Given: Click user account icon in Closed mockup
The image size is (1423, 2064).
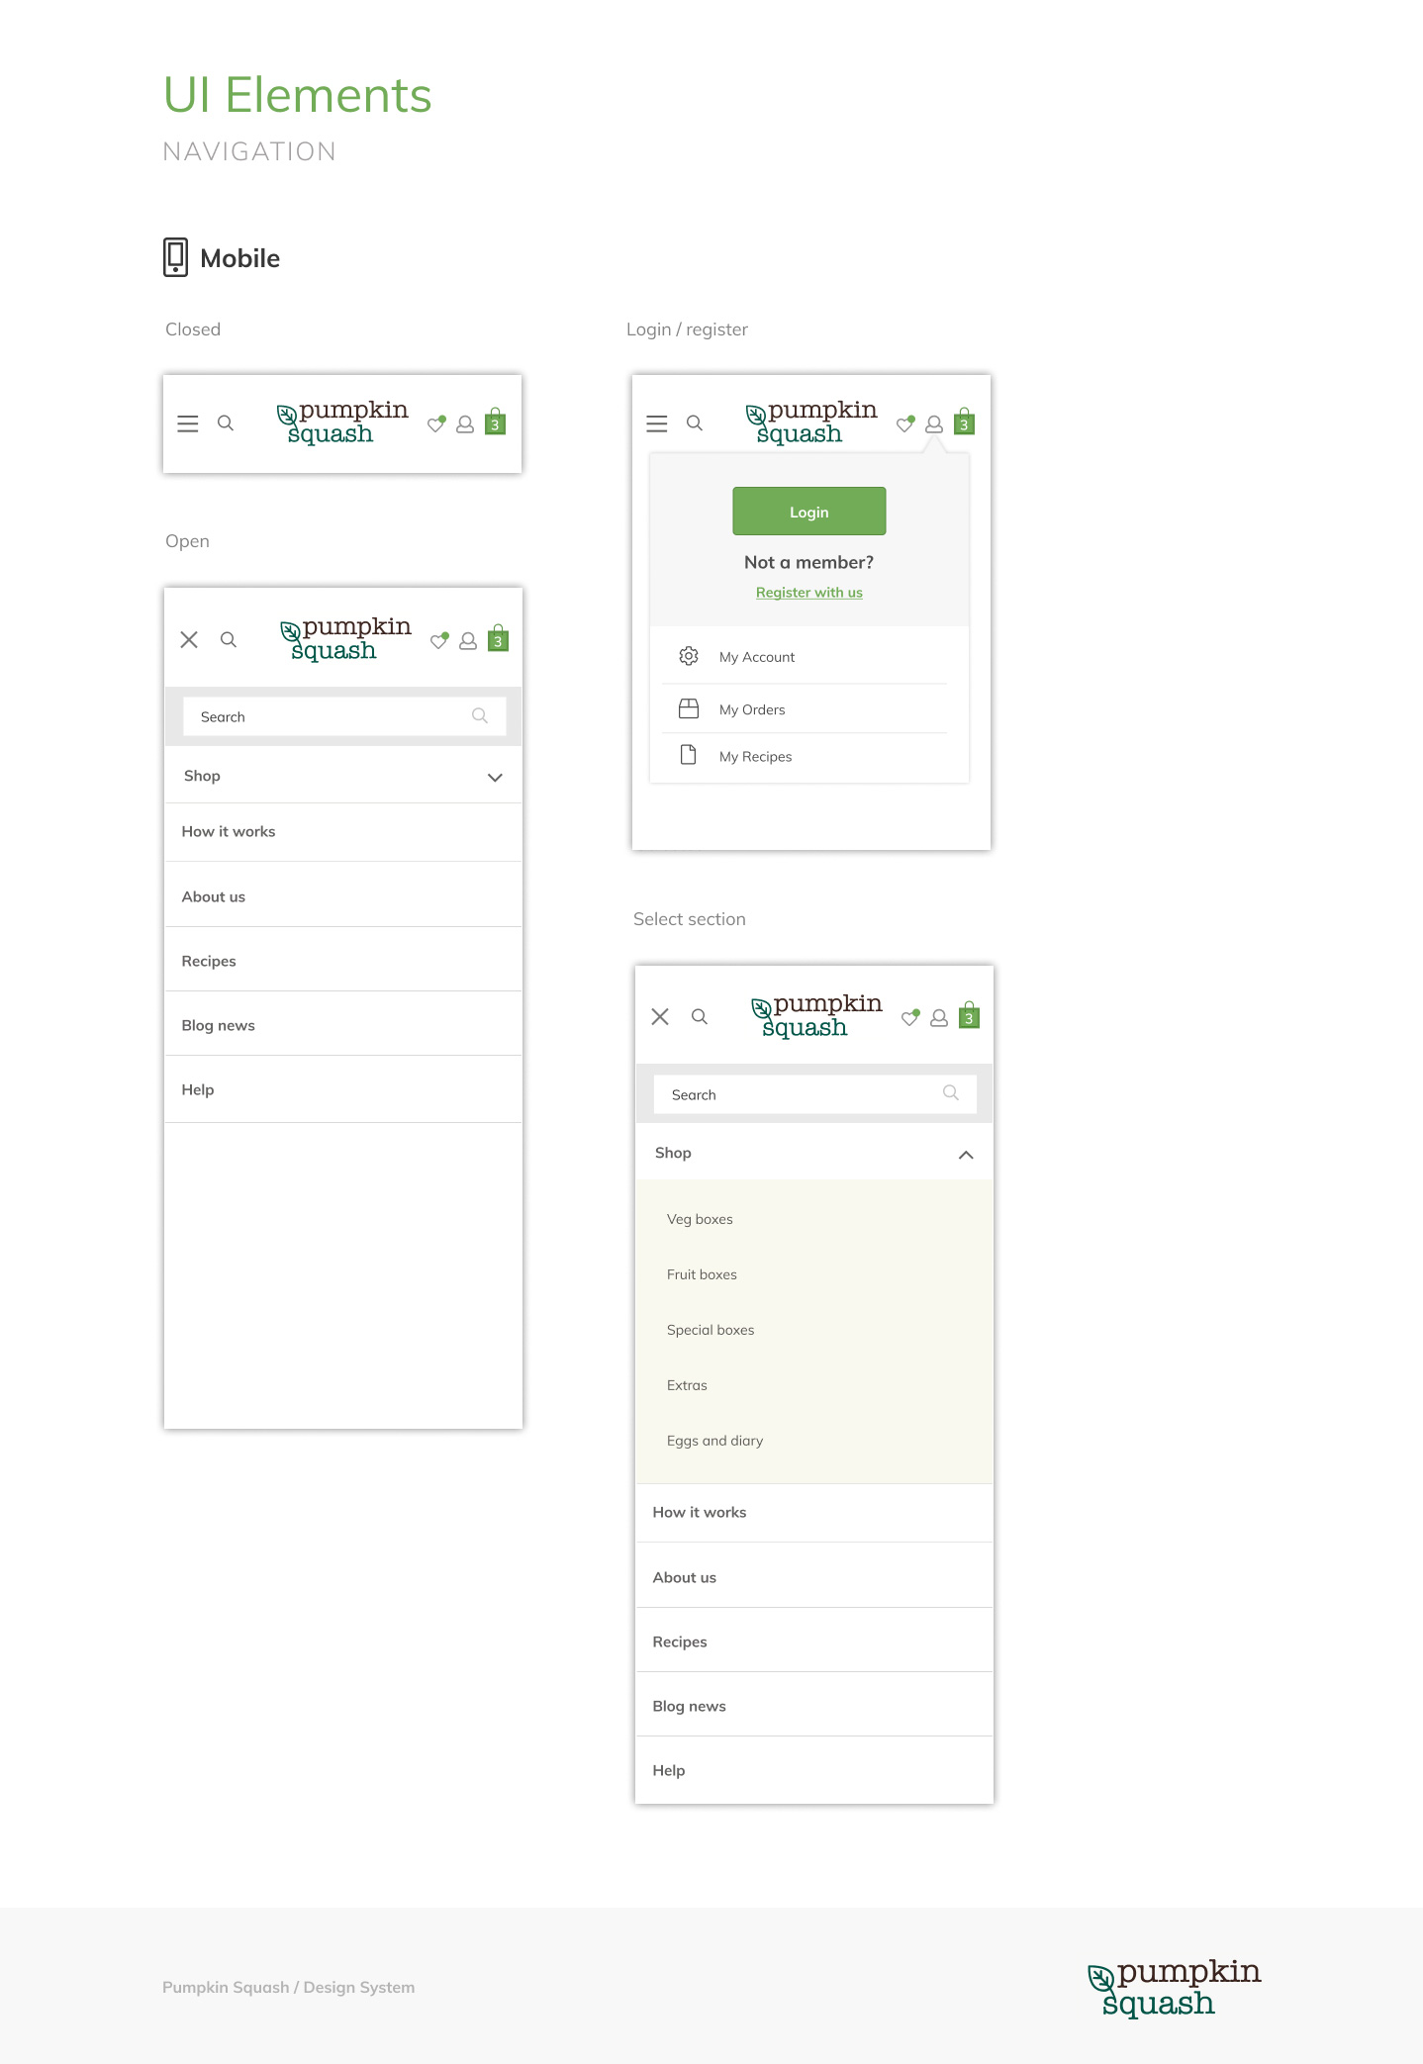Looking at the screenshot, I should [465, 424].
